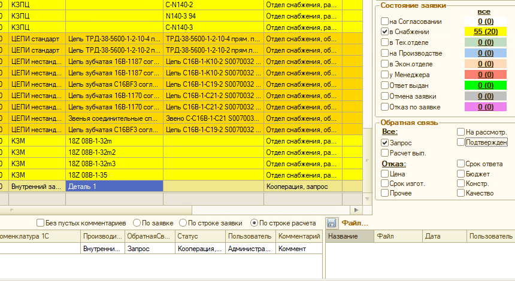Click the gray 'Отмена заявки' count swatch
Image resolution: width=515 pixels, height=281 pixels.
pyautogui.click(x=486, y=96)
